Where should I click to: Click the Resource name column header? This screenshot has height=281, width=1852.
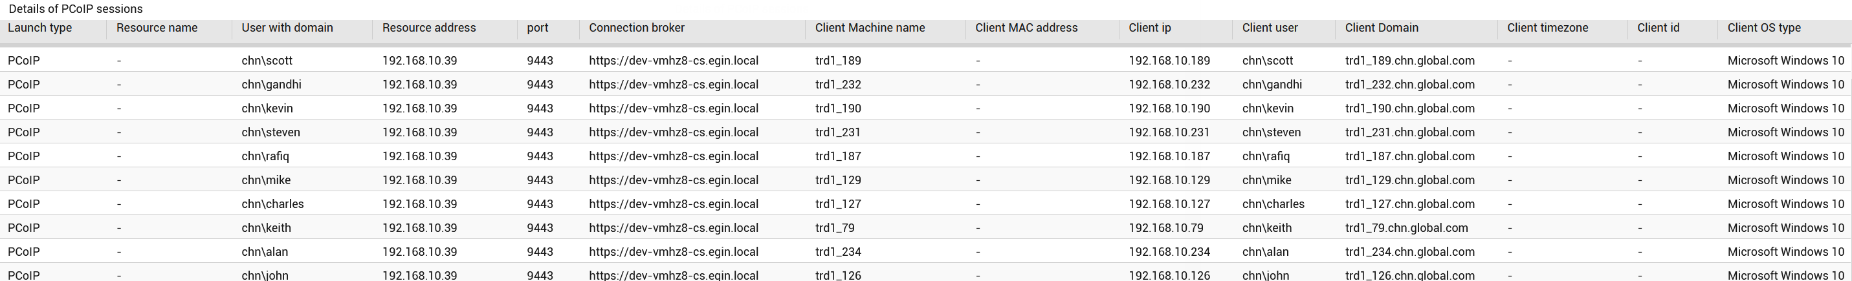(x=157, y=28)
